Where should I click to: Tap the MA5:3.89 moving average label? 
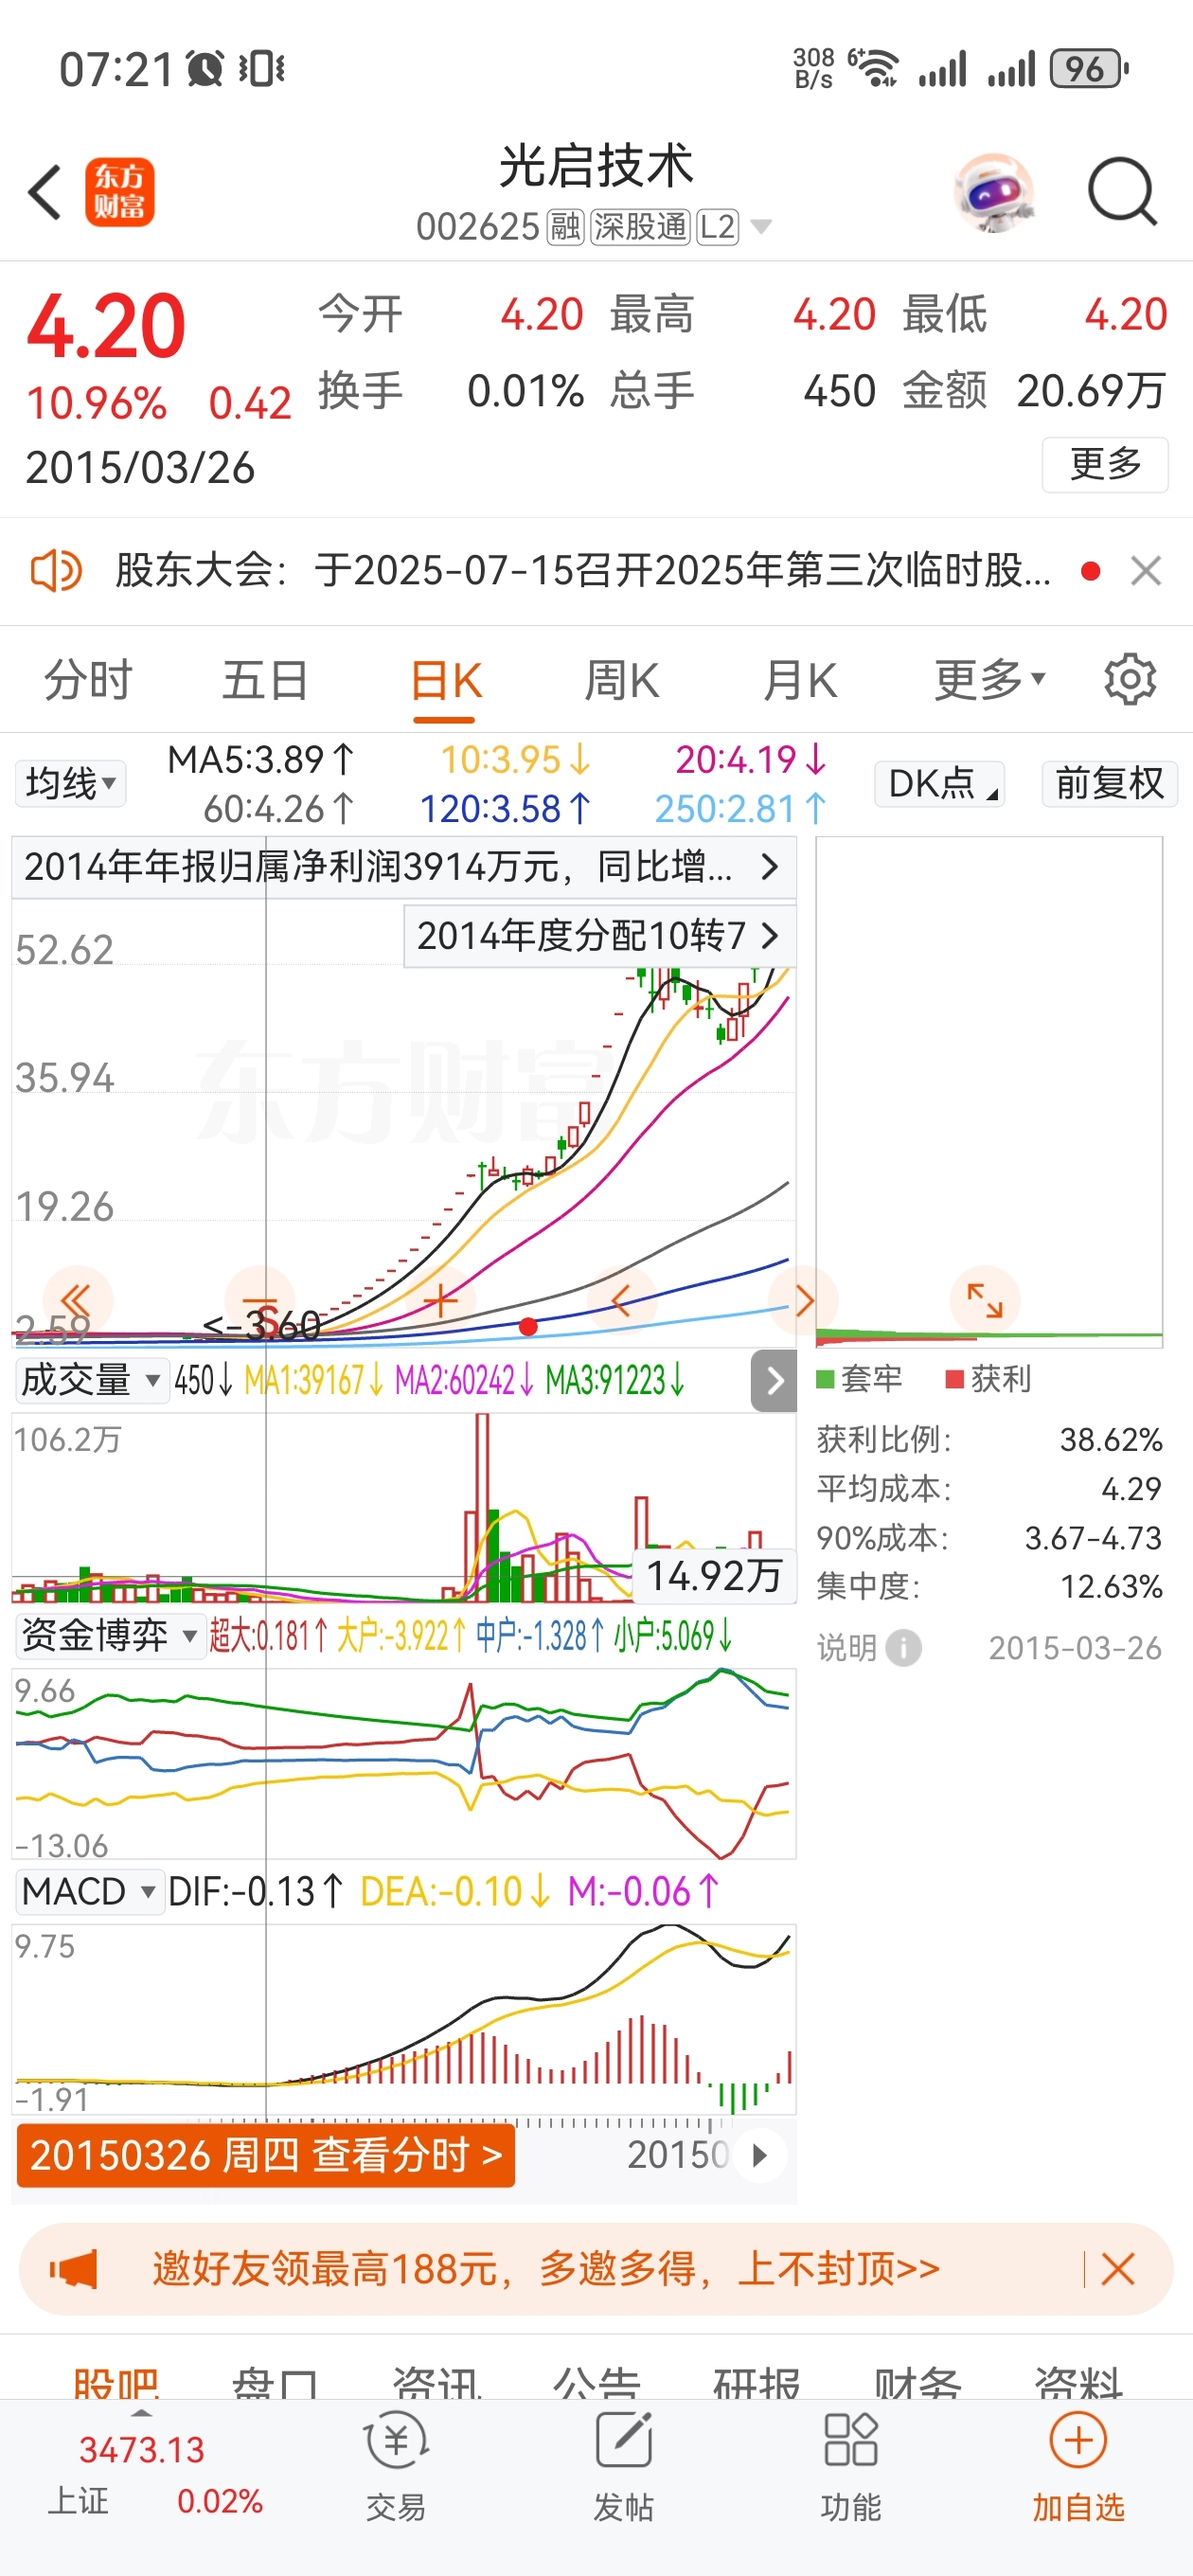click(261, 760)
